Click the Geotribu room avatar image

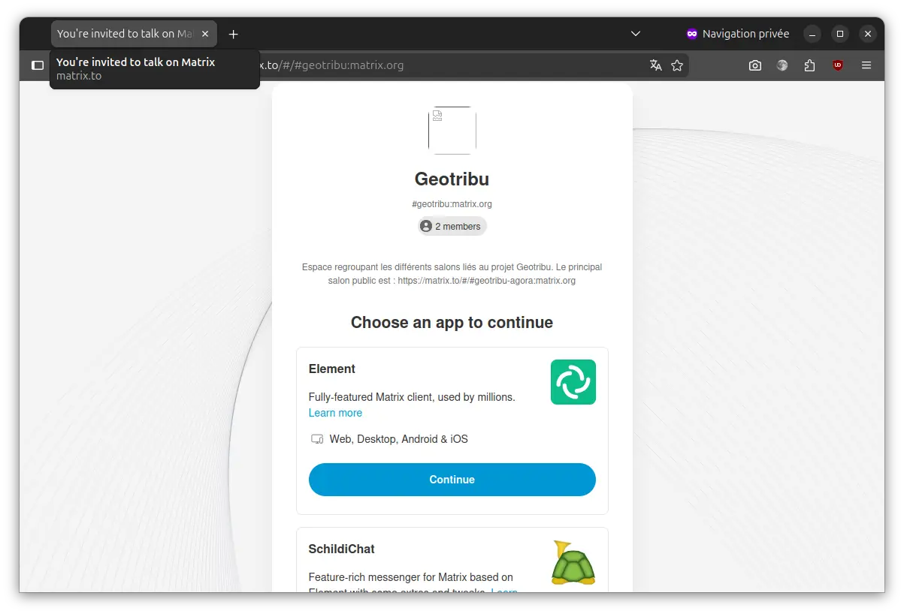(x=452, y=131)
